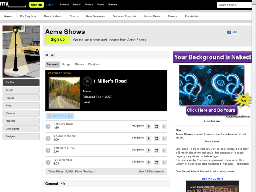Switch to the Playlists tab
Image resolution: width=256 pixels, height=192 pixels.
click(94, 64)
